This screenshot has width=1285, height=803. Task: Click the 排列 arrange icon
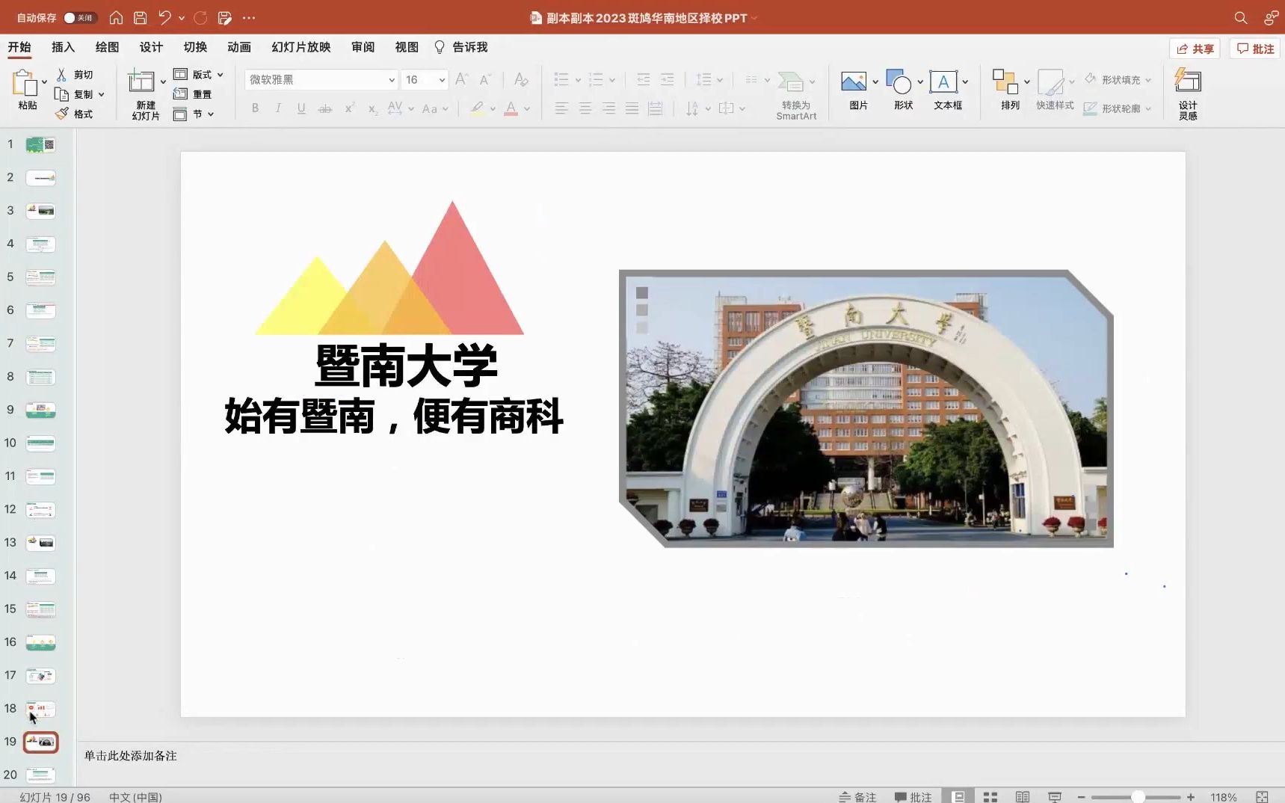click(x=1005, y=81)
